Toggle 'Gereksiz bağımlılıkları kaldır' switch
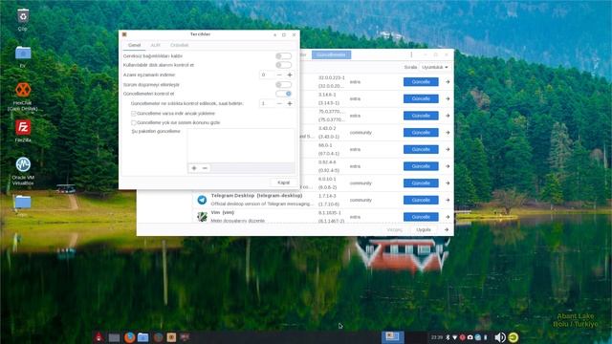This screenshot has width=612, height=344. 283,56
